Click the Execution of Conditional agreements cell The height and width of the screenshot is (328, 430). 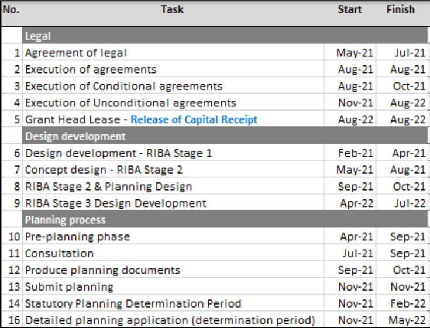(123, 86)
